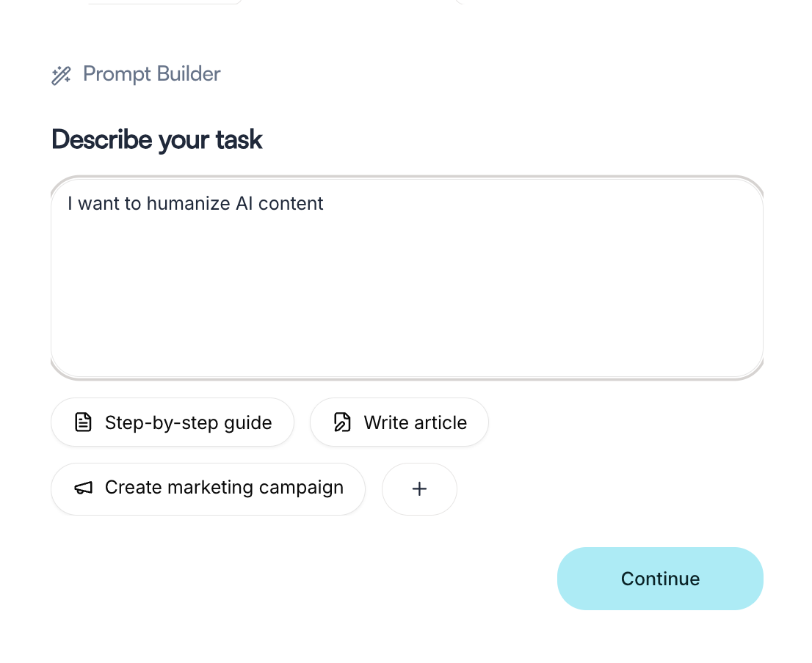The image size is (812, 663).
Task: Place cursor after the word content
Action: click(x=324, y=203)
